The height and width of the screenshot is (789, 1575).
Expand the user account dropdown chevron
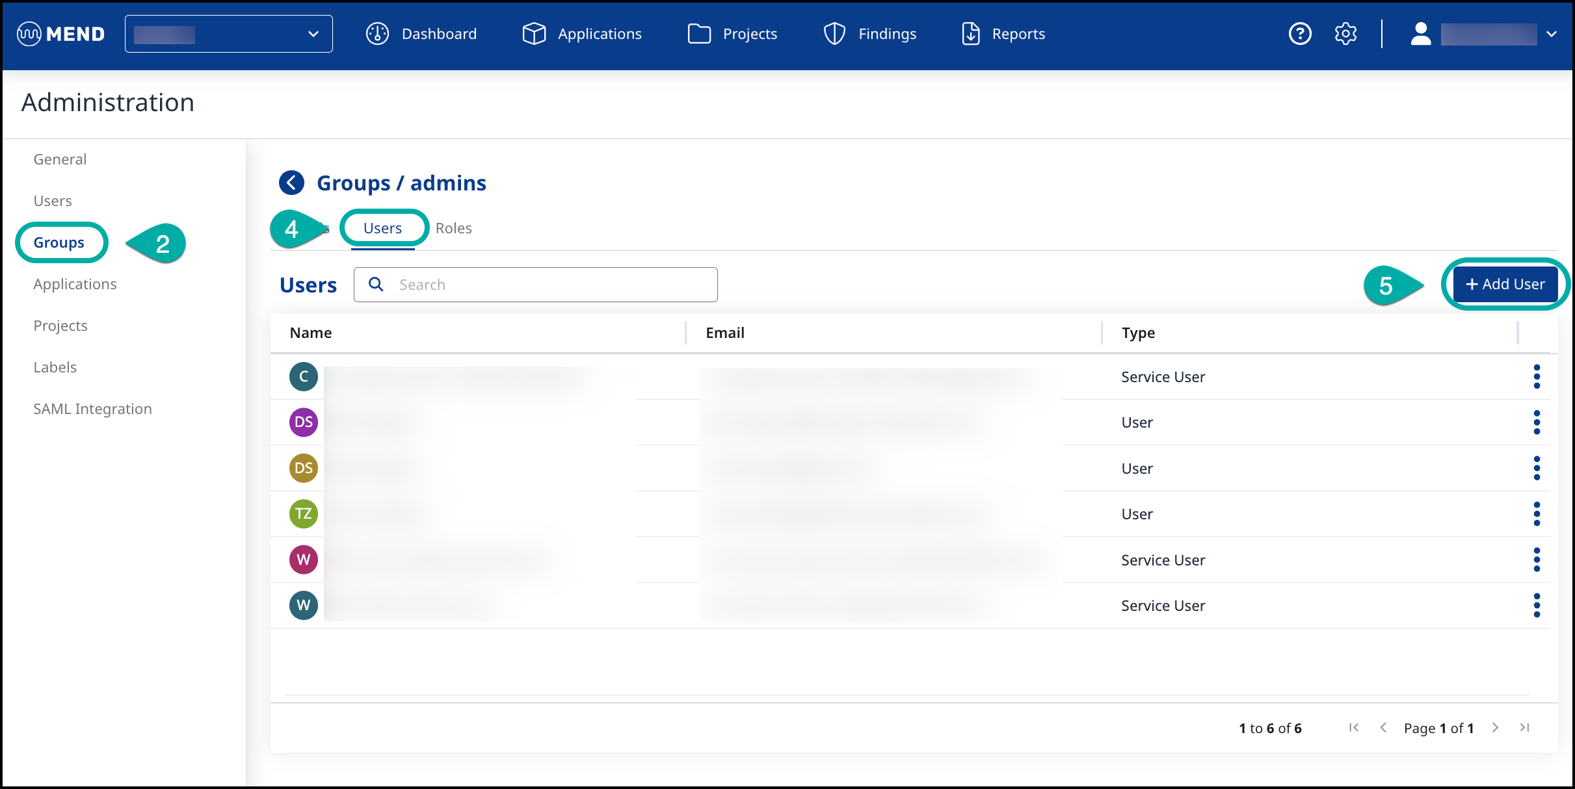1552,34
